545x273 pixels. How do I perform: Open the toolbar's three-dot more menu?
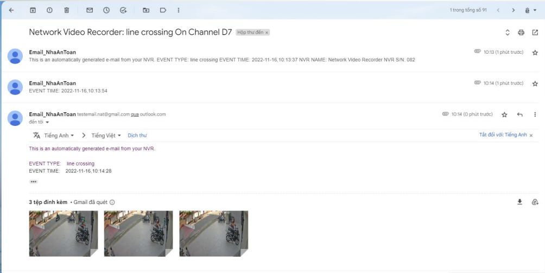[x=179, y=10]
